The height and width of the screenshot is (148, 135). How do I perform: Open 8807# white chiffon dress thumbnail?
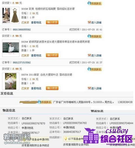(11, 81)
